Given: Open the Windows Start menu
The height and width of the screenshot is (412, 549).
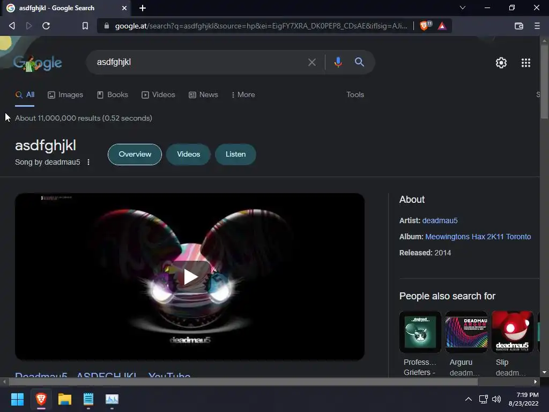Looking at the screenshot, I should click(17, 399).
